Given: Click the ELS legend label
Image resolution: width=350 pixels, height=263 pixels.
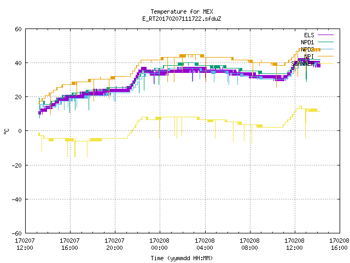Looking at the screenshot, I should tap(309, 35).
